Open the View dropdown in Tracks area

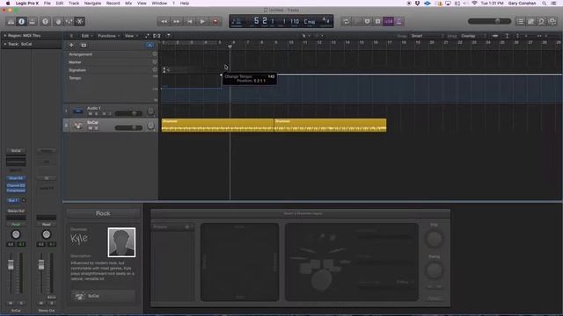coord(131,36)
